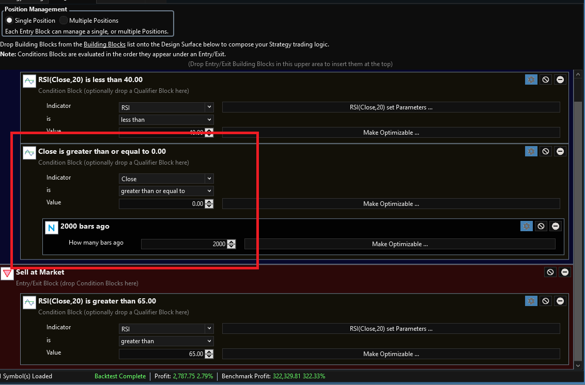Disable the RSI less than 40.00 condition
The height and width of the screenshot is (385, 585).
(x=546, y=79)
